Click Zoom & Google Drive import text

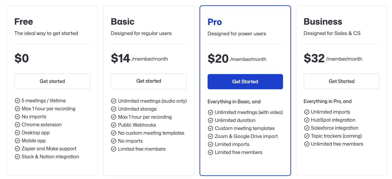(246, 136)
